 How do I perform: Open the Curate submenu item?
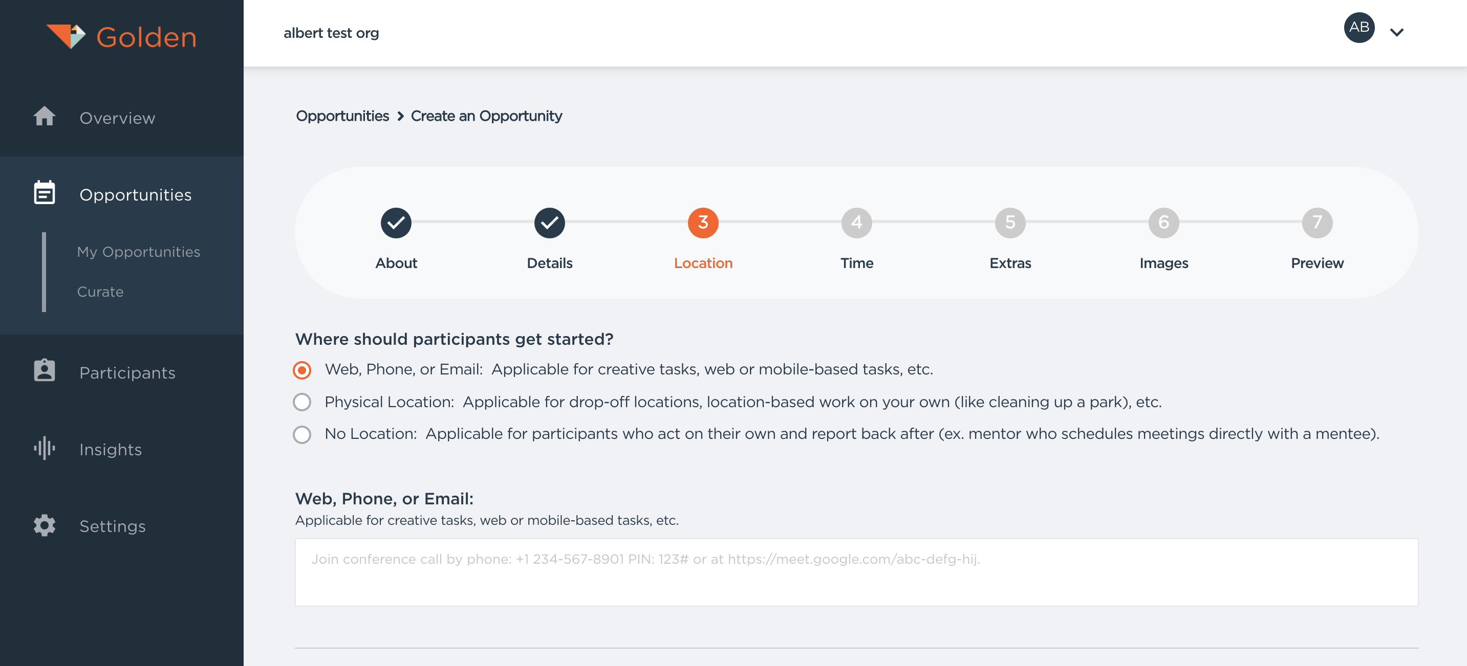click(100, 292)
